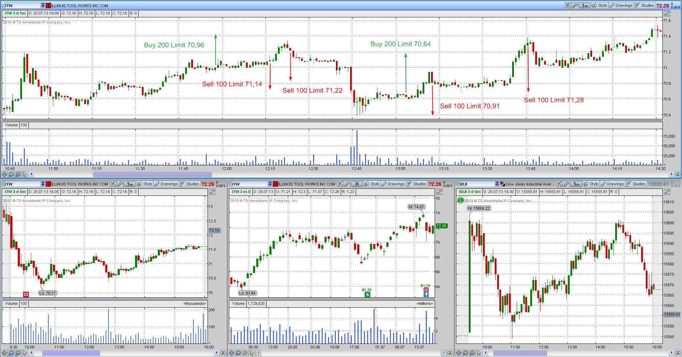Click link color icon beside Dow Jones name
682x357 pixels.
tap(503, 184)
